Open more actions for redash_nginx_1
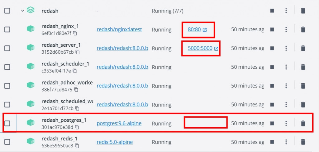Screen dimensions: 319x152 point(286,30)
